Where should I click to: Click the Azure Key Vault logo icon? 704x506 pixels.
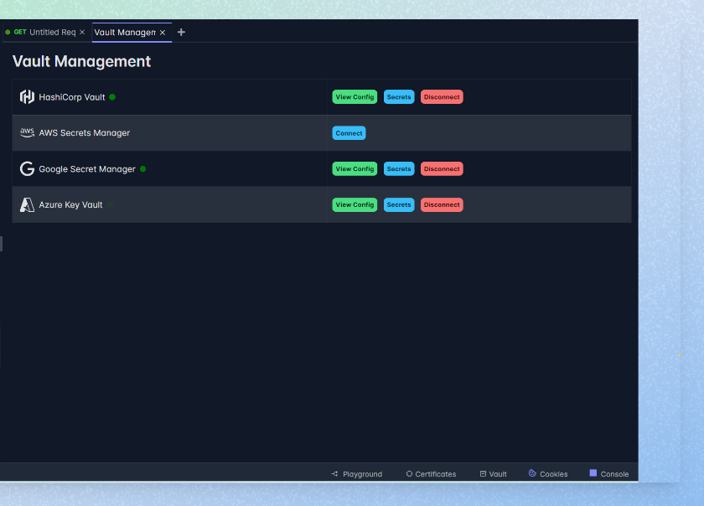[26, 204]
